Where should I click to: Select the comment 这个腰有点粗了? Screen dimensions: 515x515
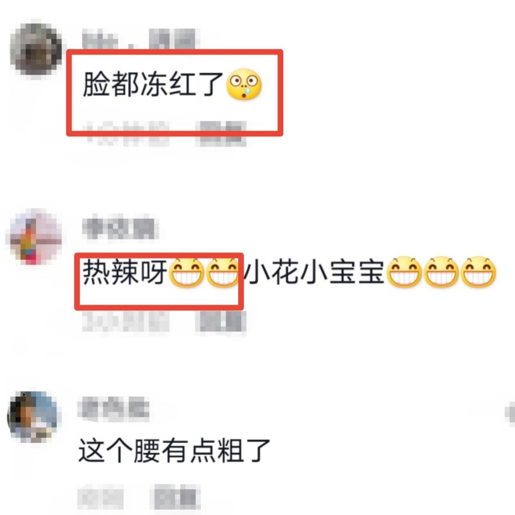[174, 451]
